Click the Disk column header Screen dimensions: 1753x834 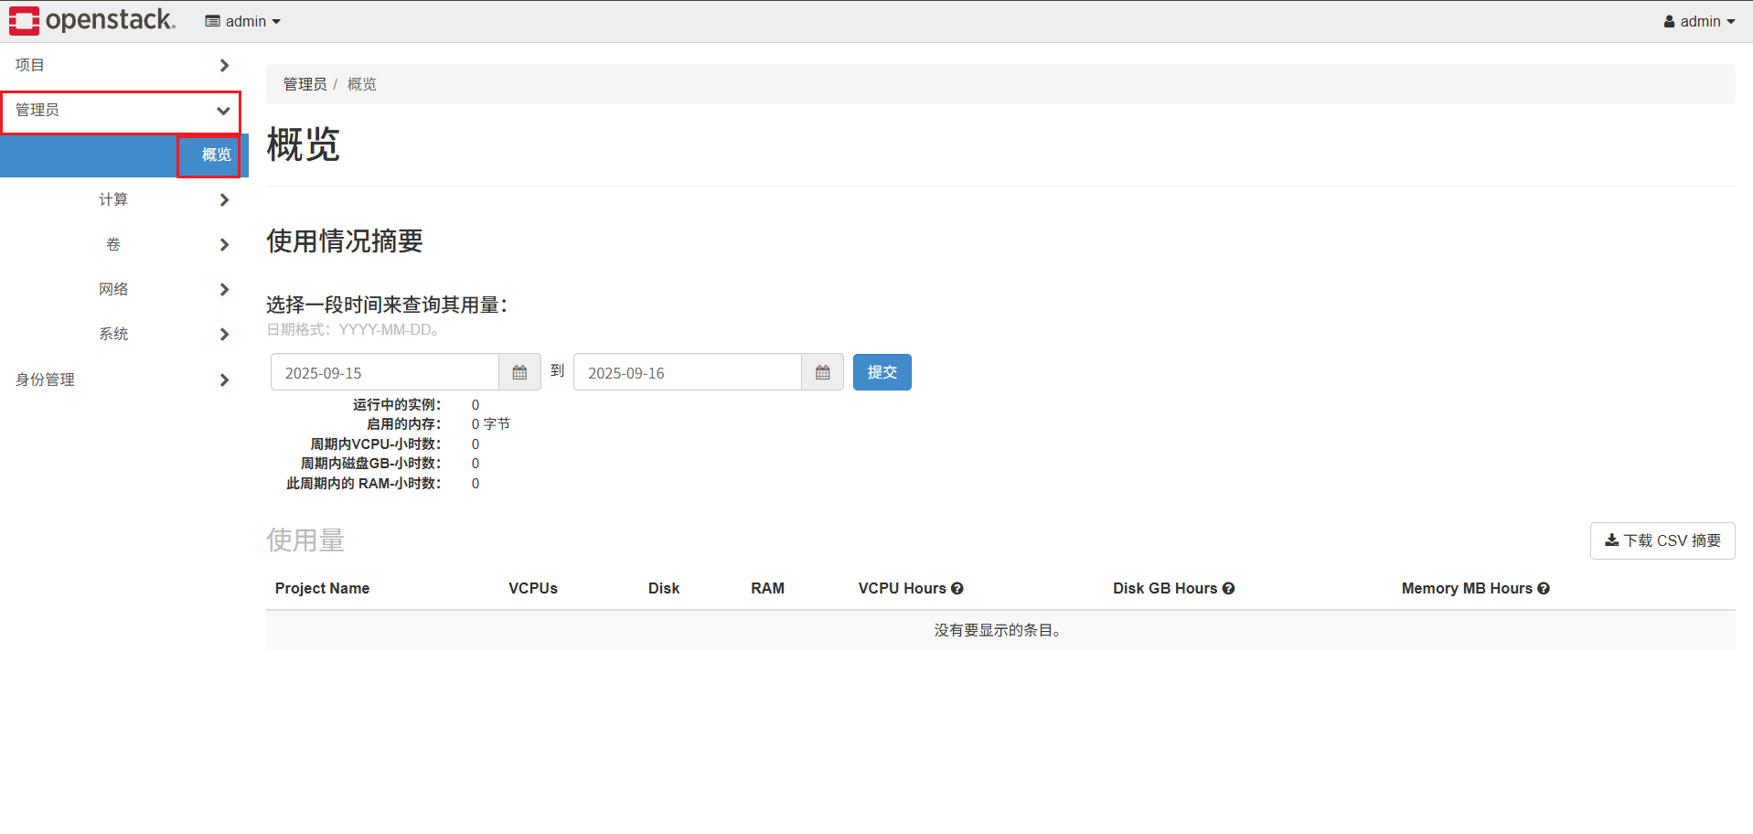(664, 589)
